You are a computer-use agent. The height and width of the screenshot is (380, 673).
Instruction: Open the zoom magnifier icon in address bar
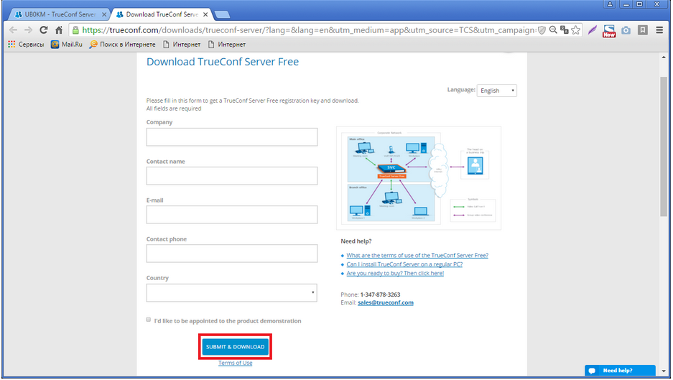click(x=553, y=30)
